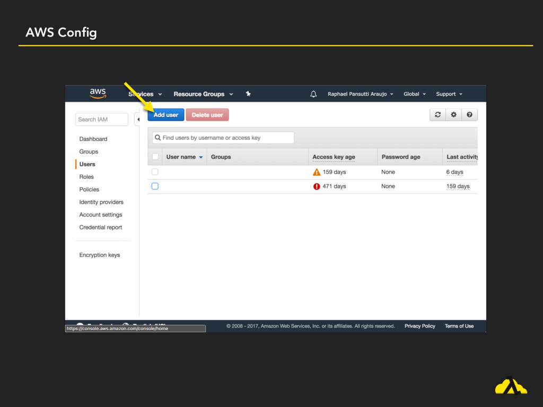Open the Services dropdown menu

[145, 94]
